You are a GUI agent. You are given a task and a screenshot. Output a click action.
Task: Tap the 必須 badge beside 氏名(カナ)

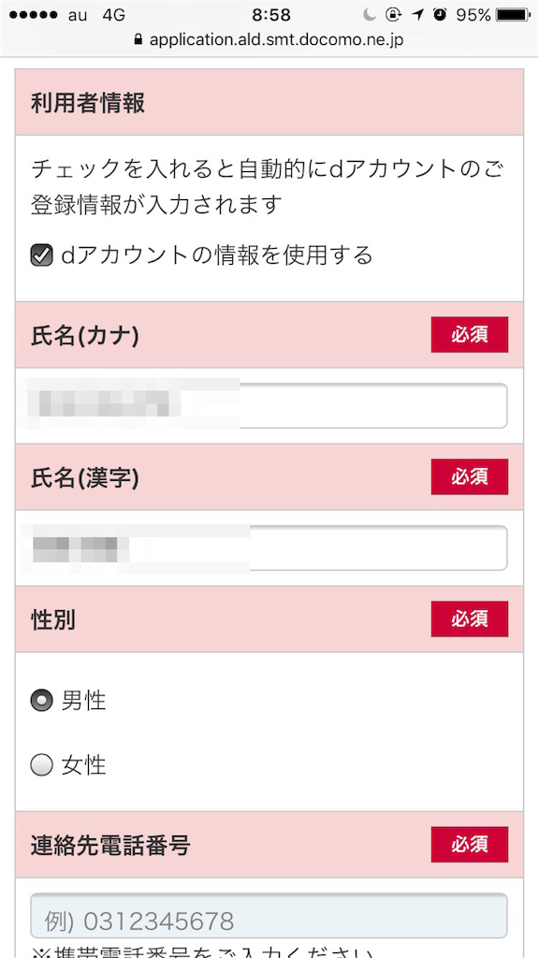(470, 335)
